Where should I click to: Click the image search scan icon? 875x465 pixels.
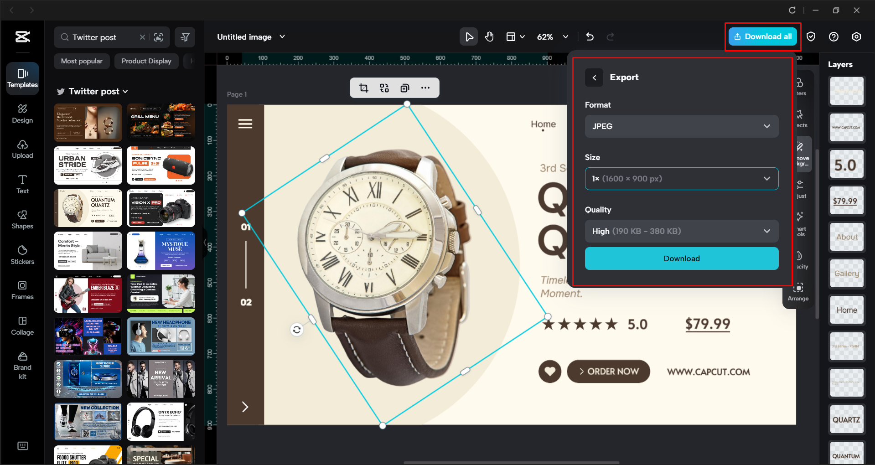(x=159, y=37)
